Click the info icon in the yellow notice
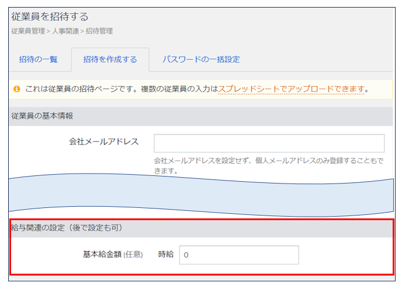Screen dimensions: 402x286 (17, 89)
